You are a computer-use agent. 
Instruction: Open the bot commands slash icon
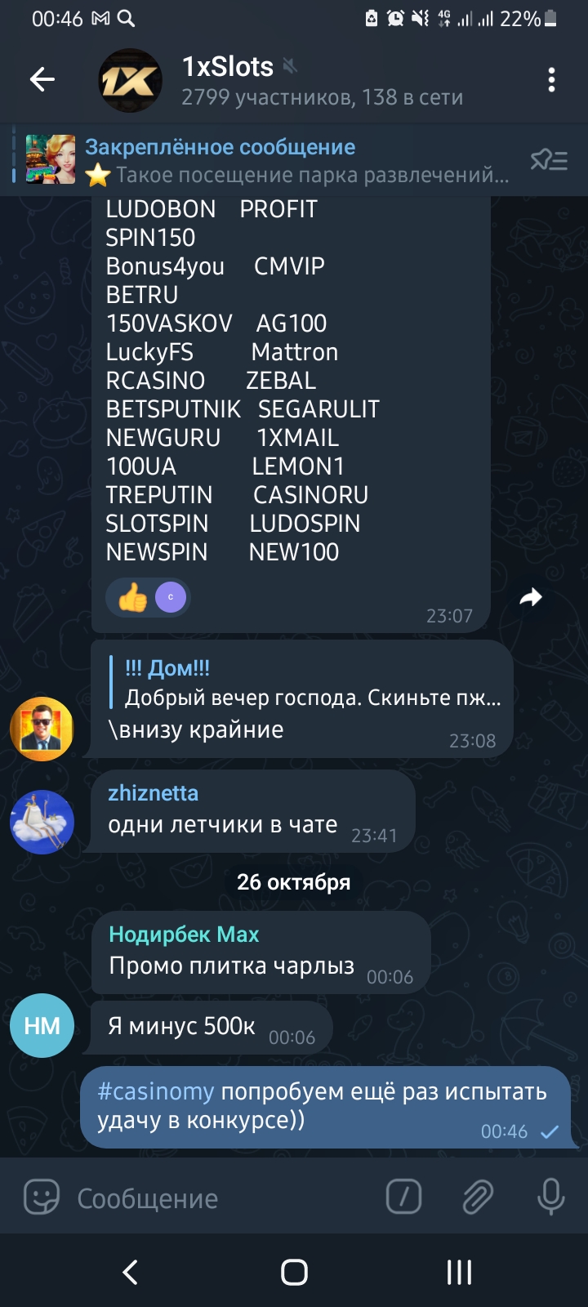pos(403,1198)
